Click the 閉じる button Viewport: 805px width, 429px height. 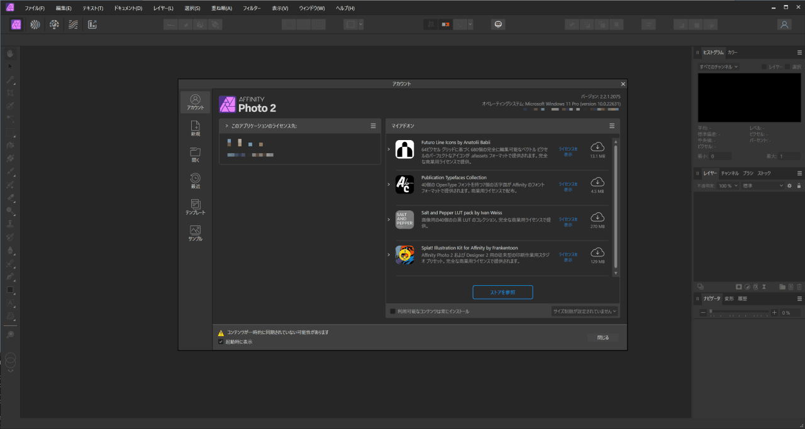pyautogui.click(x=602, y=338)
